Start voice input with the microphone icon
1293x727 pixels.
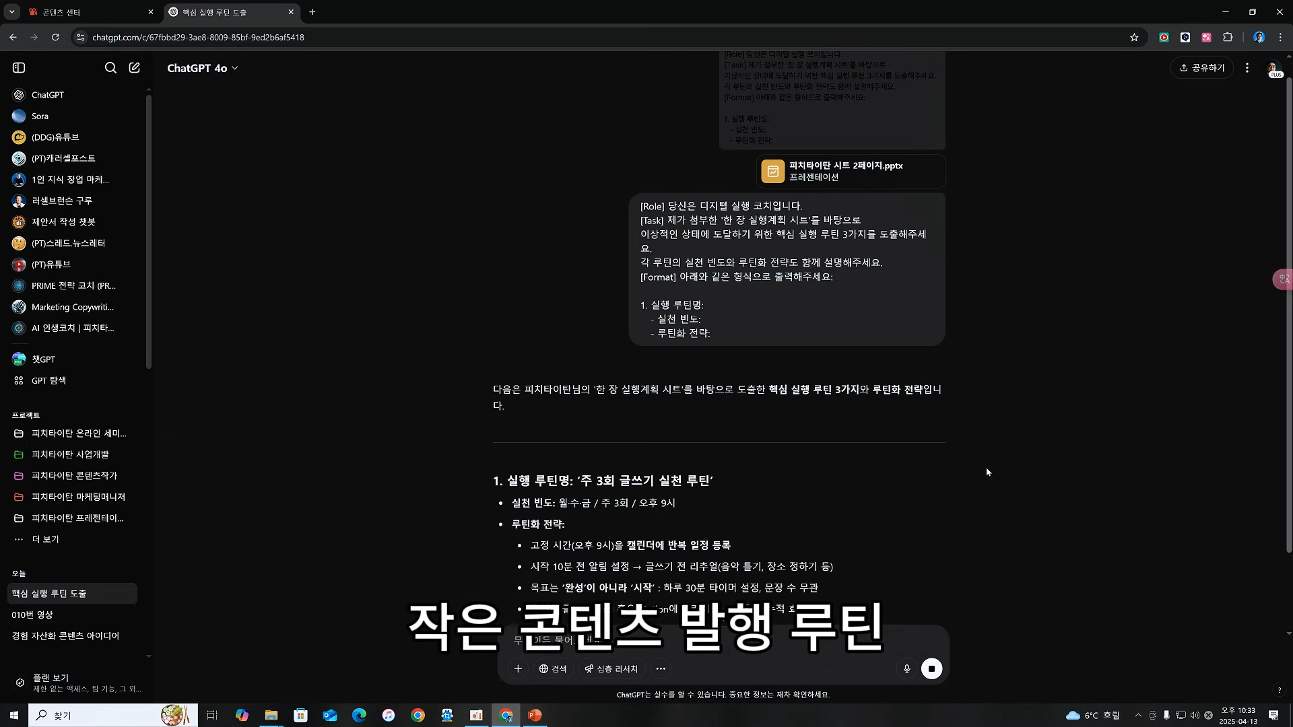tap(906, 668)
